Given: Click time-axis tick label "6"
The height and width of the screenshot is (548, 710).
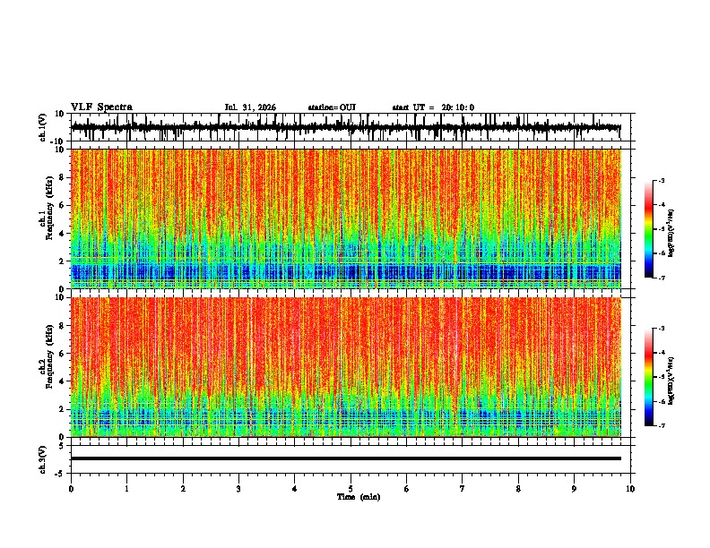Looking at the screenshot, I should click(407, 489).
